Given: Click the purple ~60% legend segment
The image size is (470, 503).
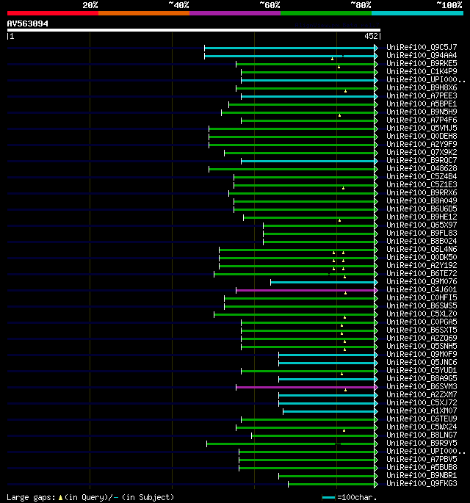Looking at the screenshot, I should 235,13.
